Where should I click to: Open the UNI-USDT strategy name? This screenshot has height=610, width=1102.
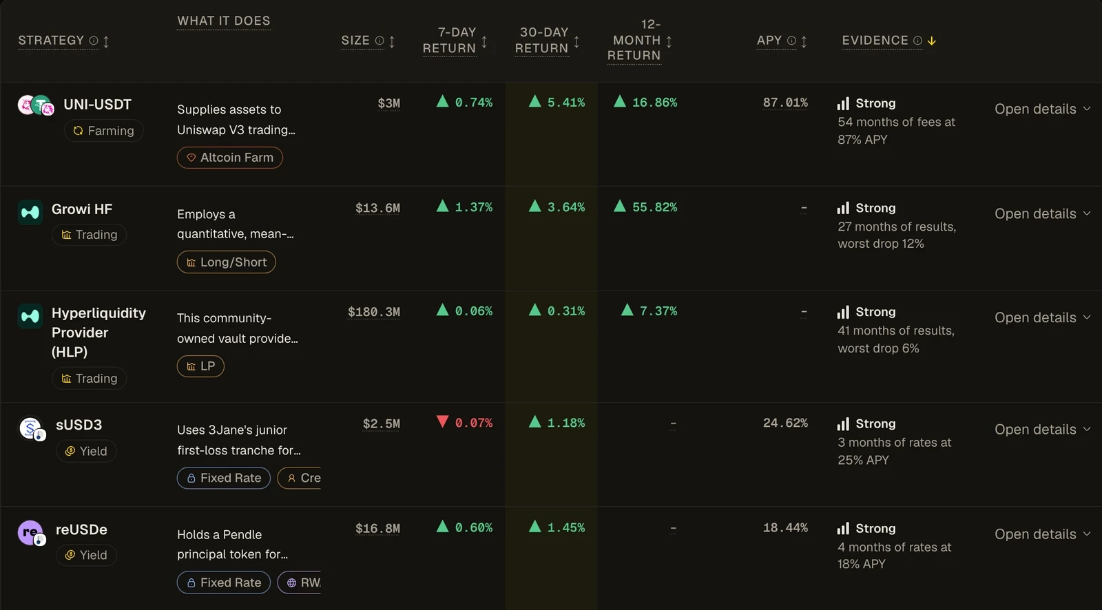pyautogui.click(x=97, y=105)
